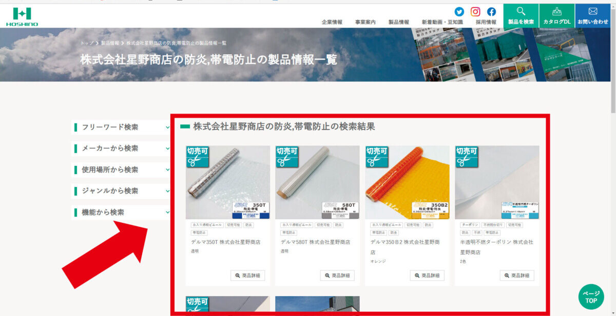The image size is (616, 316).
Task: Click 商品詳細 button for デルマ580T
Action: [337, 276]
